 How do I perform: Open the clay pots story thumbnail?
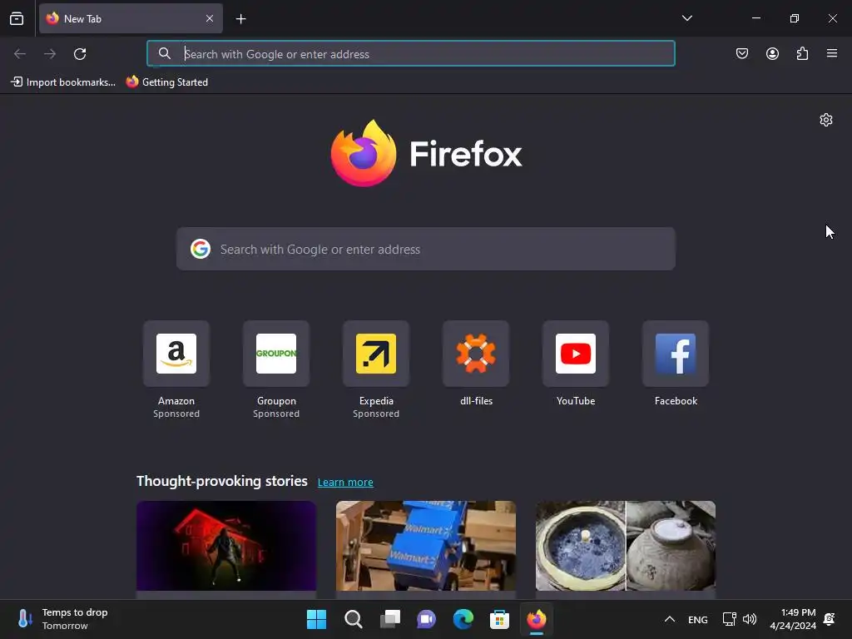626,546
